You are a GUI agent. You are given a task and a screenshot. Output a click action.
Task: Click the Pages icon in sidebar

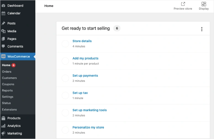point(3,39)
